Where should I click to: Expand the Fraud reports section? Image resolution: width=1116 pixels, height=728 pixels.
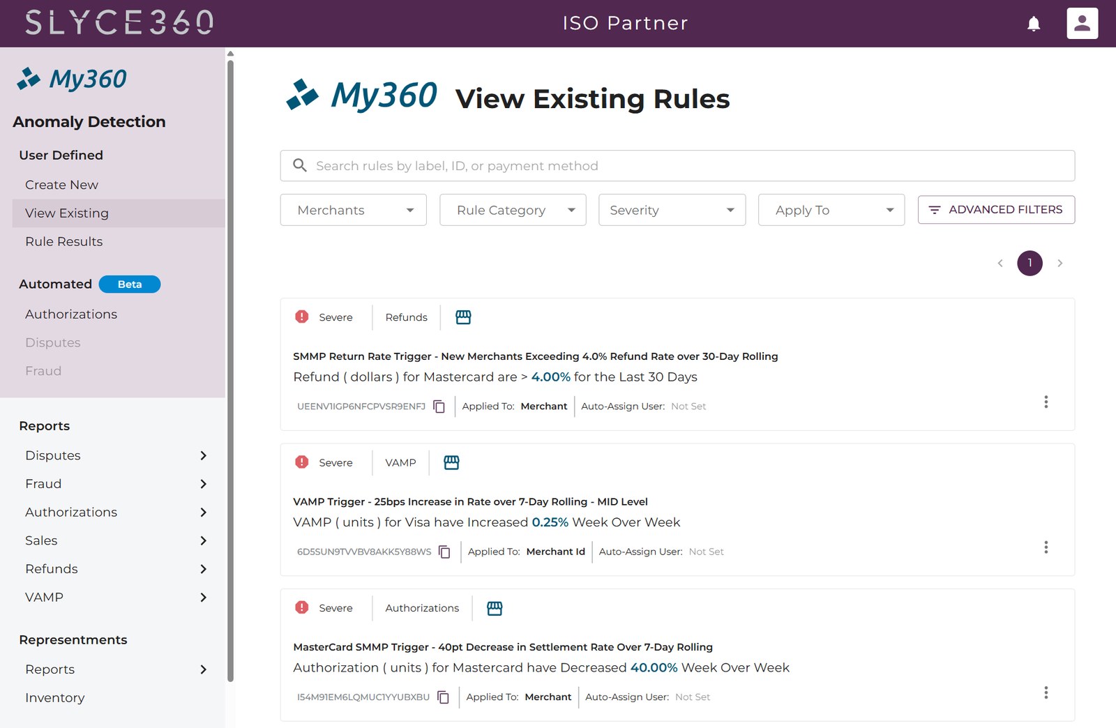(x=116, y=484)
